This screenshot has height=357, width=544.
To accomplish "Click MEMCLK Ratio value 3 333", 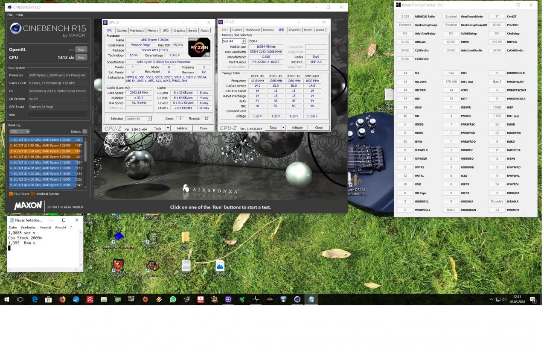I will coord(405,16).
